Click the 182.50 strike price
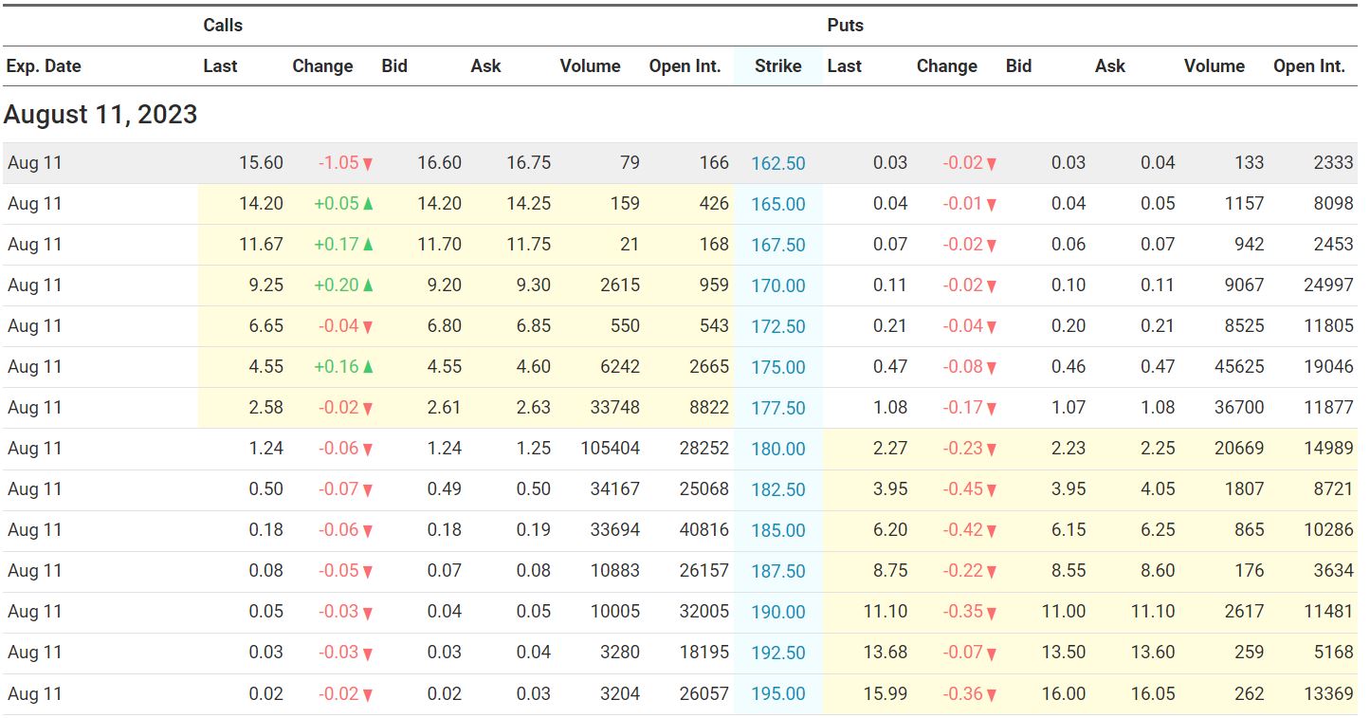 [x=778, y=489]
